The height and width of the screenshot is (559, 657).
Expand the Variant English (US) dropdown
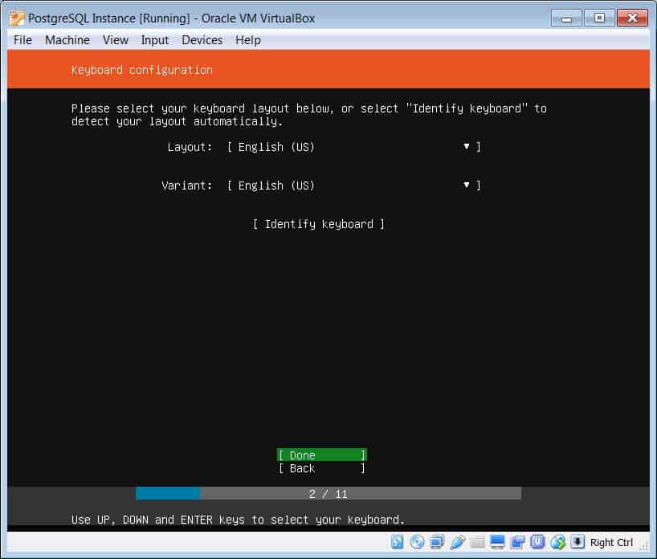(x=353, y=186)
